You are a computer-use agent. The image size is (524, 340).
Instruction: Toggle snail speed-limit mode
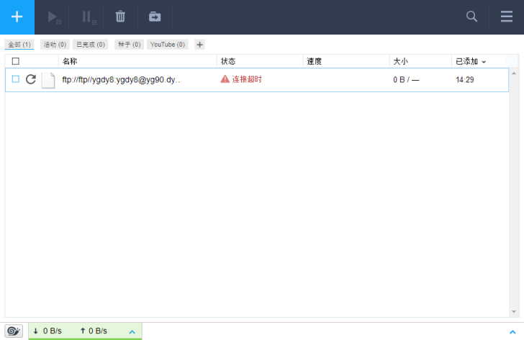(14, 331)
